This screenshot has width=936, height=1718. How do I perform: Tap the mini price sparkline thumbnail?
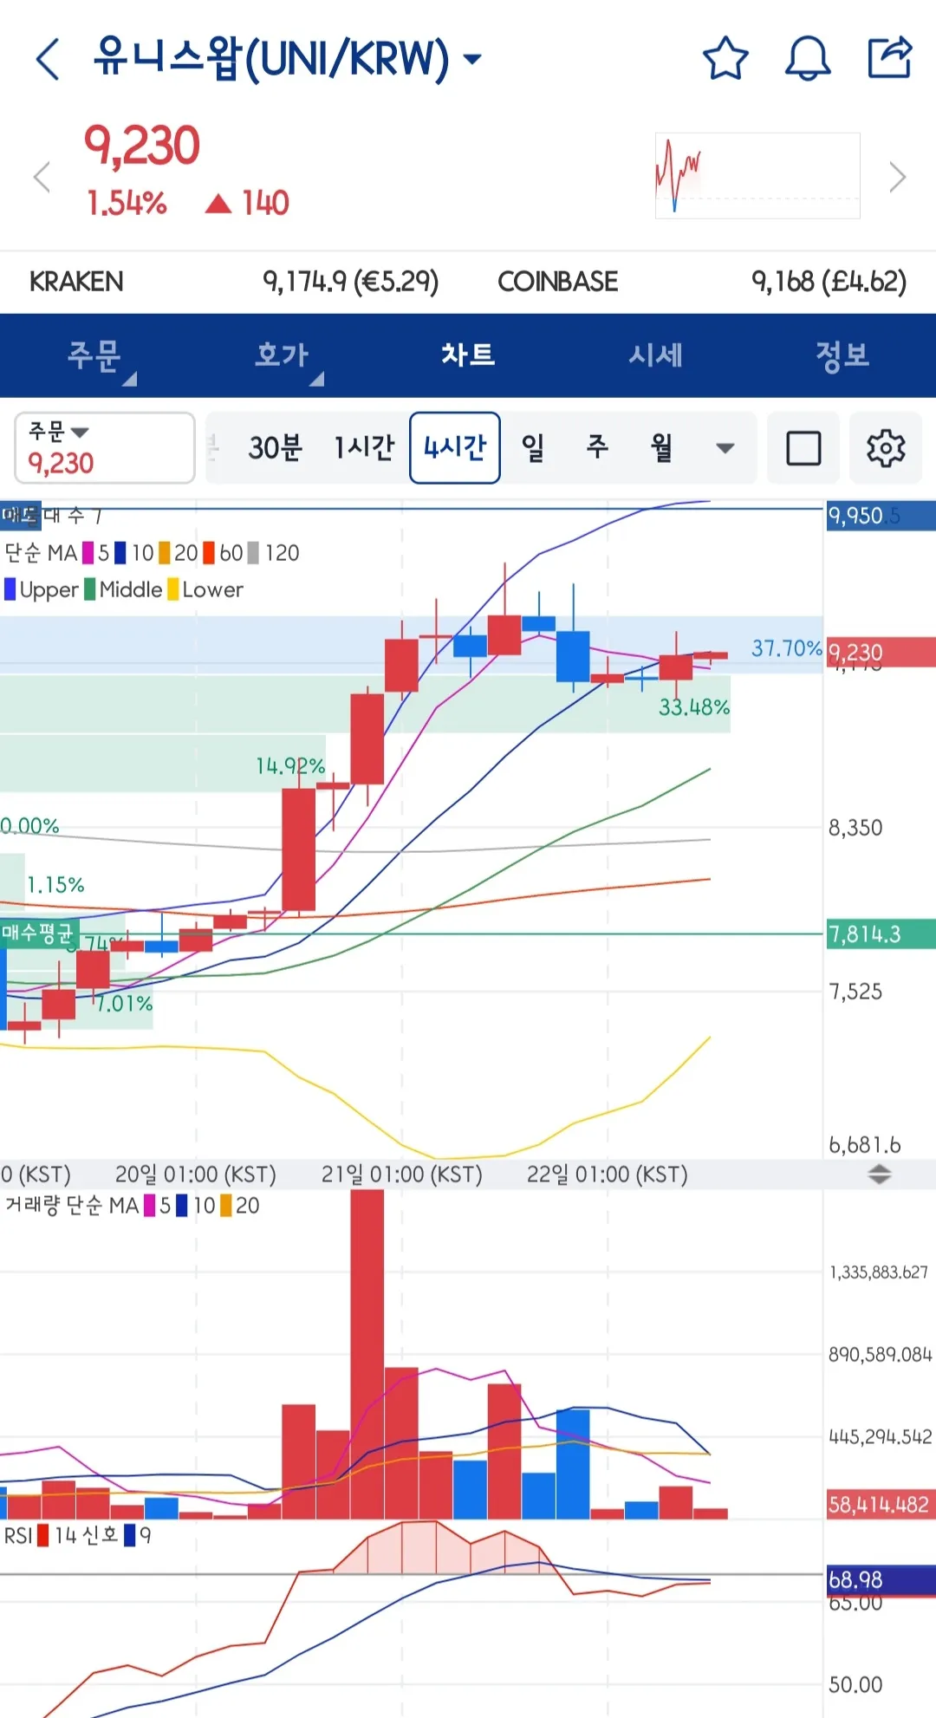(x=757, y=176)
